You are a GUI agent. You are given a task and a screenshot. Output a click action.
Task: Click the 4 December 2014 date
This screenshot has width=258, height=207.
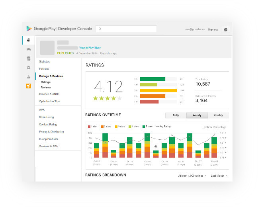[87, 53]
